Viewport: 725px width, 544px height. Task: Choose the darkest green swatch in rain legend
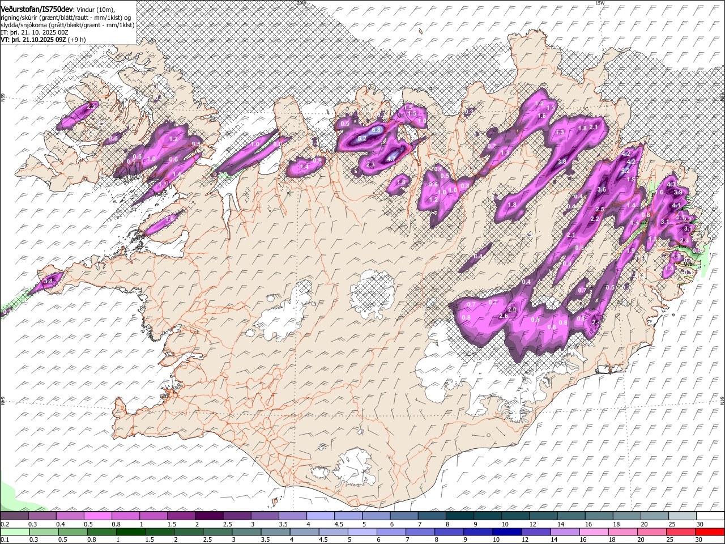click(131, 532)
